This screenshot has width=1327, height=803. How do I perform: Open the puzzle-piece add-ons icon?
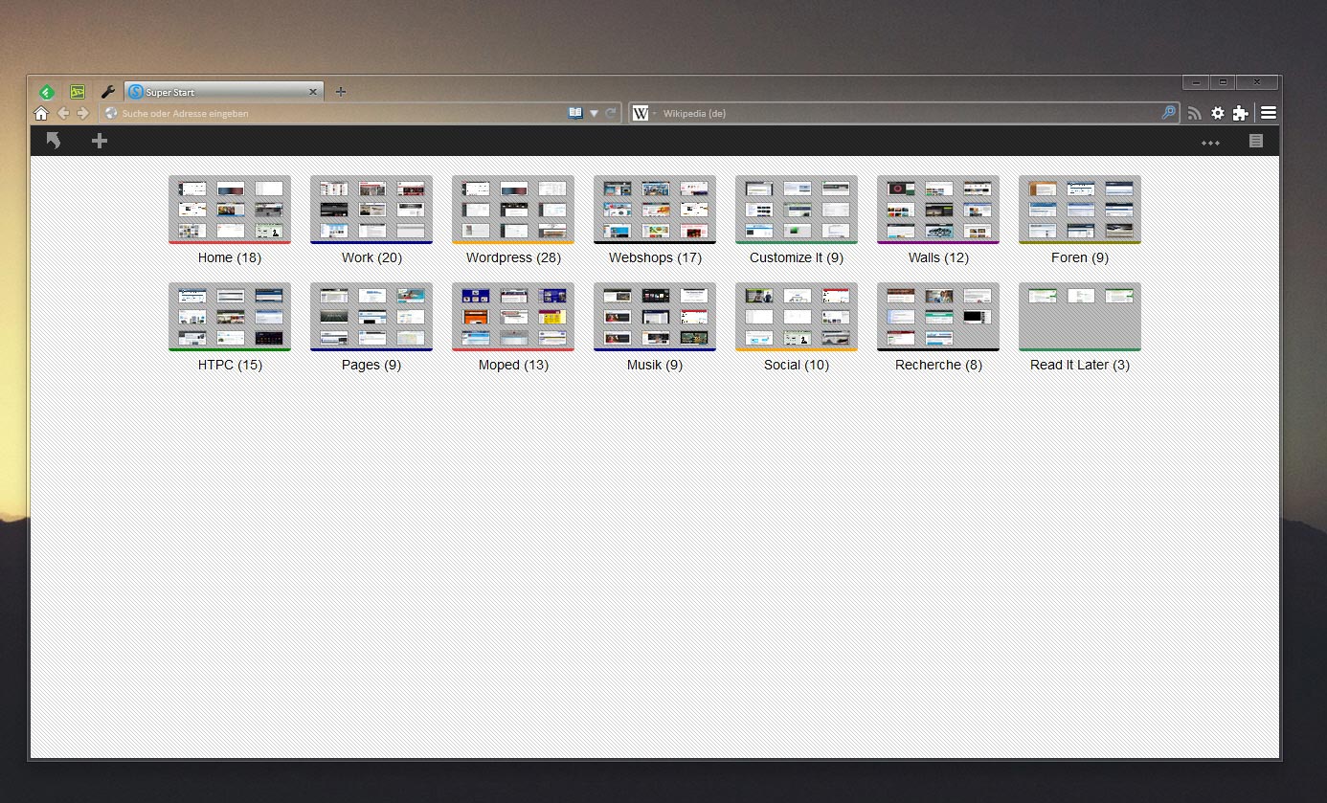click(1241, 113)
